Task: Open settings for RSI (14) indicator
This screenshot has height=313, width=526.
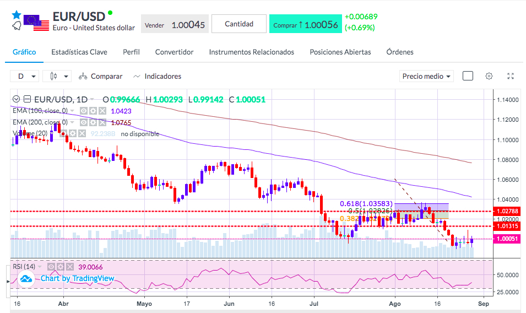Action: pyautogui.click(x=61, y=267)
